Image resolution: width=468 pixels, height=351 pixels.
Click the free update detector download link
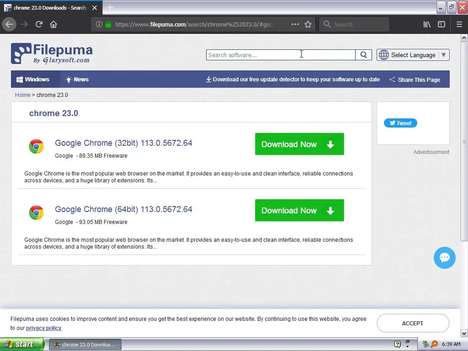pyautogui.click(x=293, y=80)
